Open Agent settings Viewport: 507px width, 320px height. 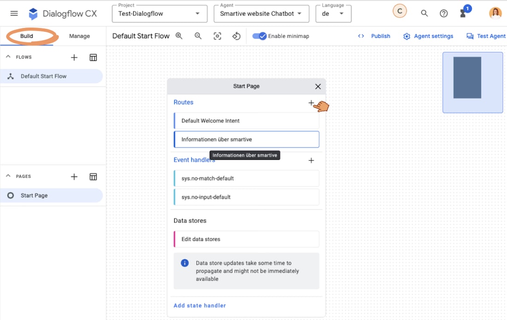(x=428, y=36)
